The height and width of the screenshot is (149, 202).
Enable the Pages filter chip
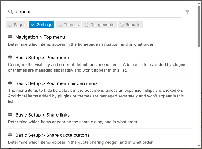tap(17, 25)
